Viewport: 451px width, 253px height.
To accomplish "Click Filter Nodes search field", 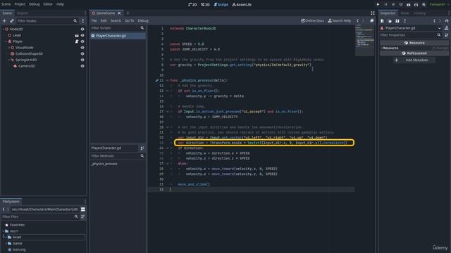I will 47,20.
